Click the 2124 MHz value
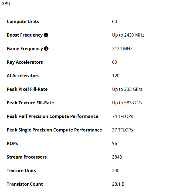Viewport: 186px width, 196px height. coord(122,49)
